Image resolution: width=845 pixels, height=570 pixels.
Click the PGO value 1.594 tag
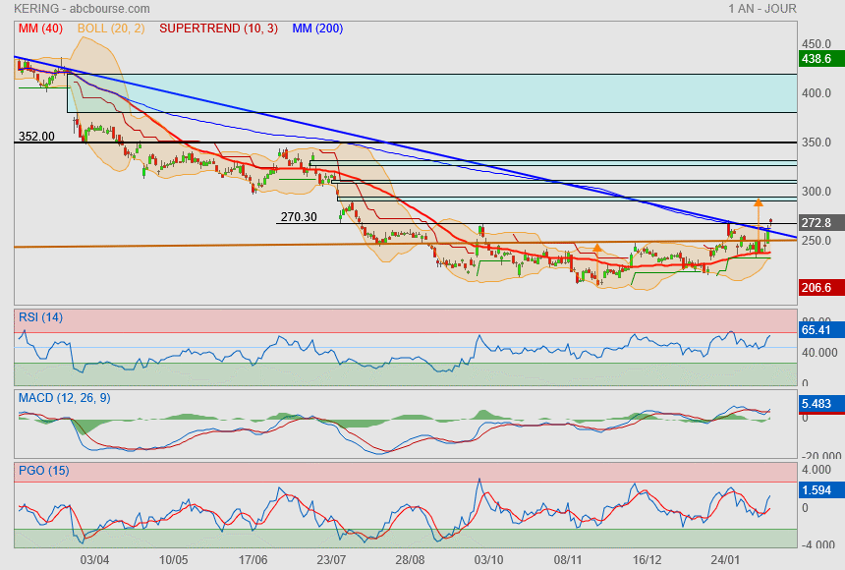coord(821,490)
